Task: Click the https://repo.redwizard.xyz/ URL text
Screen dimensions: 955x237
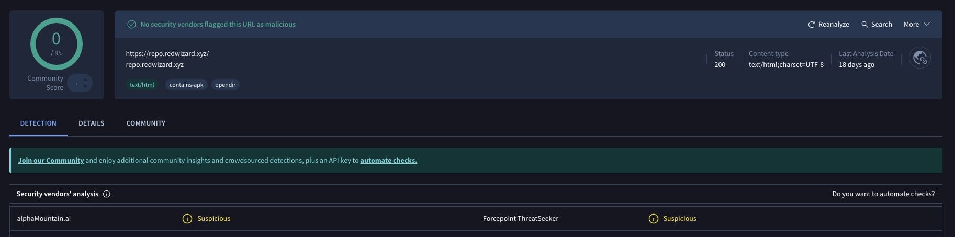Action: (x=167, y=54)
